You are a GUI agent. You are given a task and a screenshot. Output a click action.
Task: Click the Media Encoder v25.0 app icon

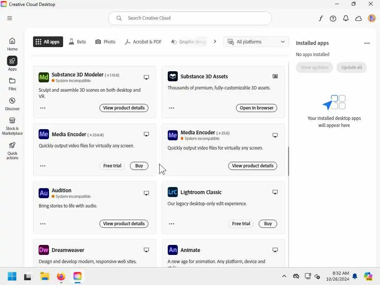(173, 135)
